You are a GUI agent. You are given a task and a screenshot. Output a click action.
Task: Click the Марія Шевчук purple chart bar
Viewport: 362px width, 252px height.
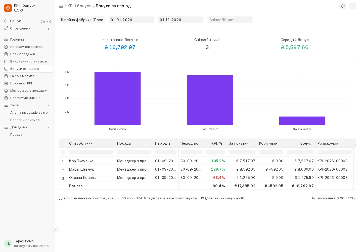(117, 99)
